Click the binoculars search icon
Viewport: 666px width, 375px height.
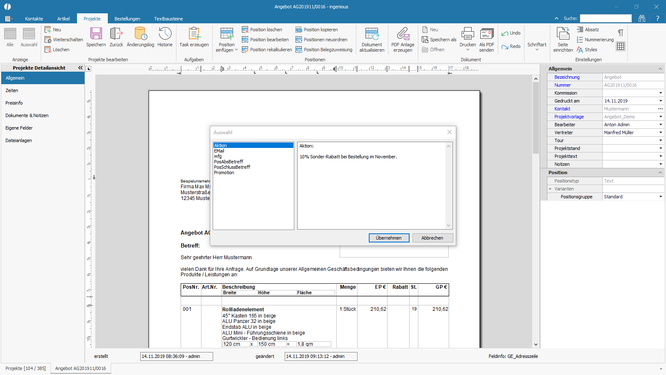click(642, 18)
